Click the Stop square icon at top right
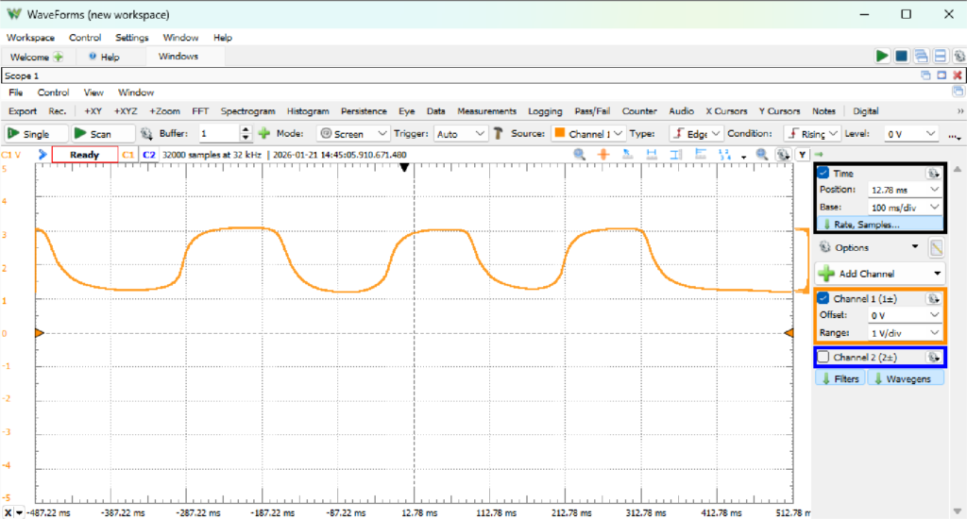Viewport: 967px width, 519px height. 902,57
